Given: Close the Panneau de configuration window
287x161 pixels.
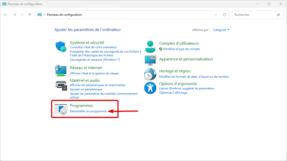Looking at the screenshot, I should (x=281, y=4).
